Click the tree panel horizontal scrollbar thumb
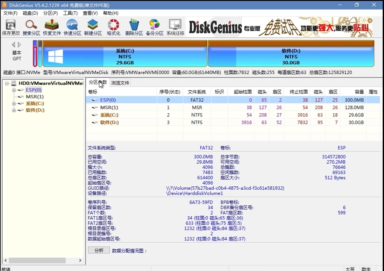Screen dimensions: 384x271 (x=37, y=261)
